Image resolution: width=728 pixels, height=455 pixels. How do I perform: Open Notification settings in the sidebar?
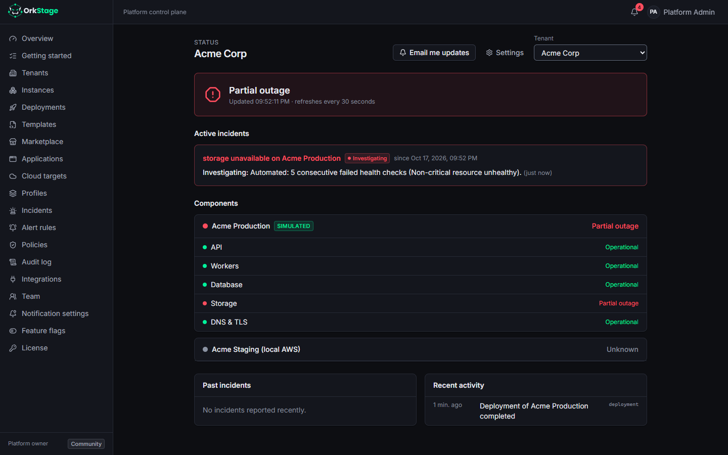(x=56, y=313)
